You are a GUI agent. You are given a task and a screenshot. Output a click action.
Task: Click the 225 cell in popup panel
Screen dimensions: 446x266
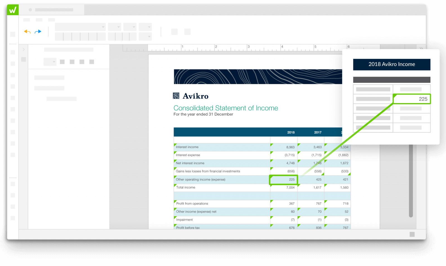[412, 99]
